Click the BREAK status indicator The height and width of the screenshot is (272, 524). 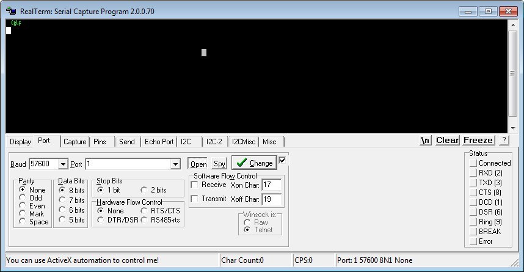[x=473, y=232]
